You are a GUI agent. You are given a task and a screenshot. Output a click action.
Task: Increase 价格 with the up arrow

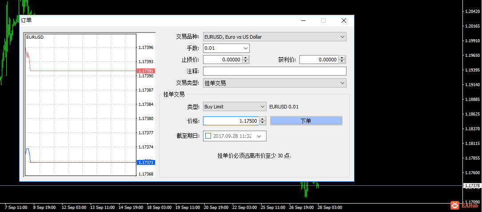(x=262, y=119)
